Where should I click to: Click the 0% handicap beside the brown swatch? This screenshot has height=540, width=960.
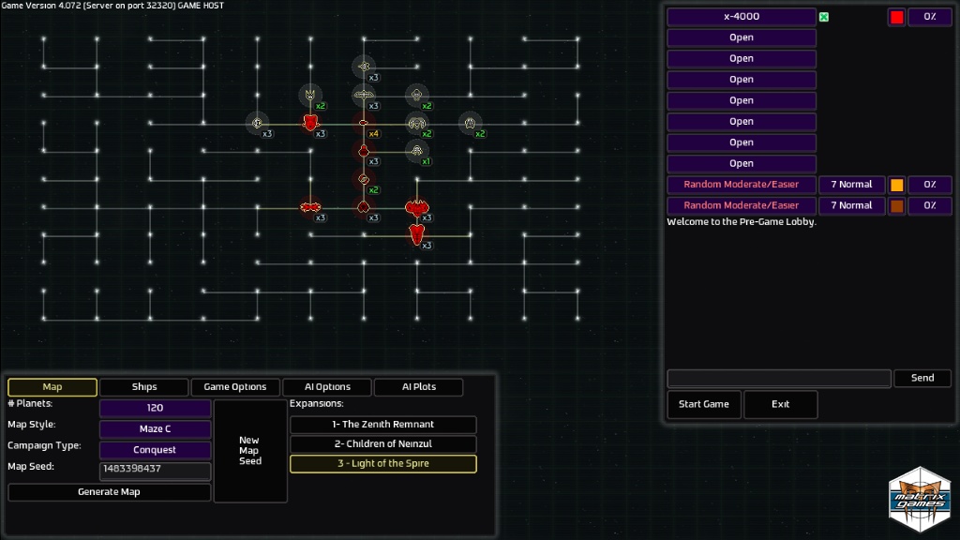(930, 205)
